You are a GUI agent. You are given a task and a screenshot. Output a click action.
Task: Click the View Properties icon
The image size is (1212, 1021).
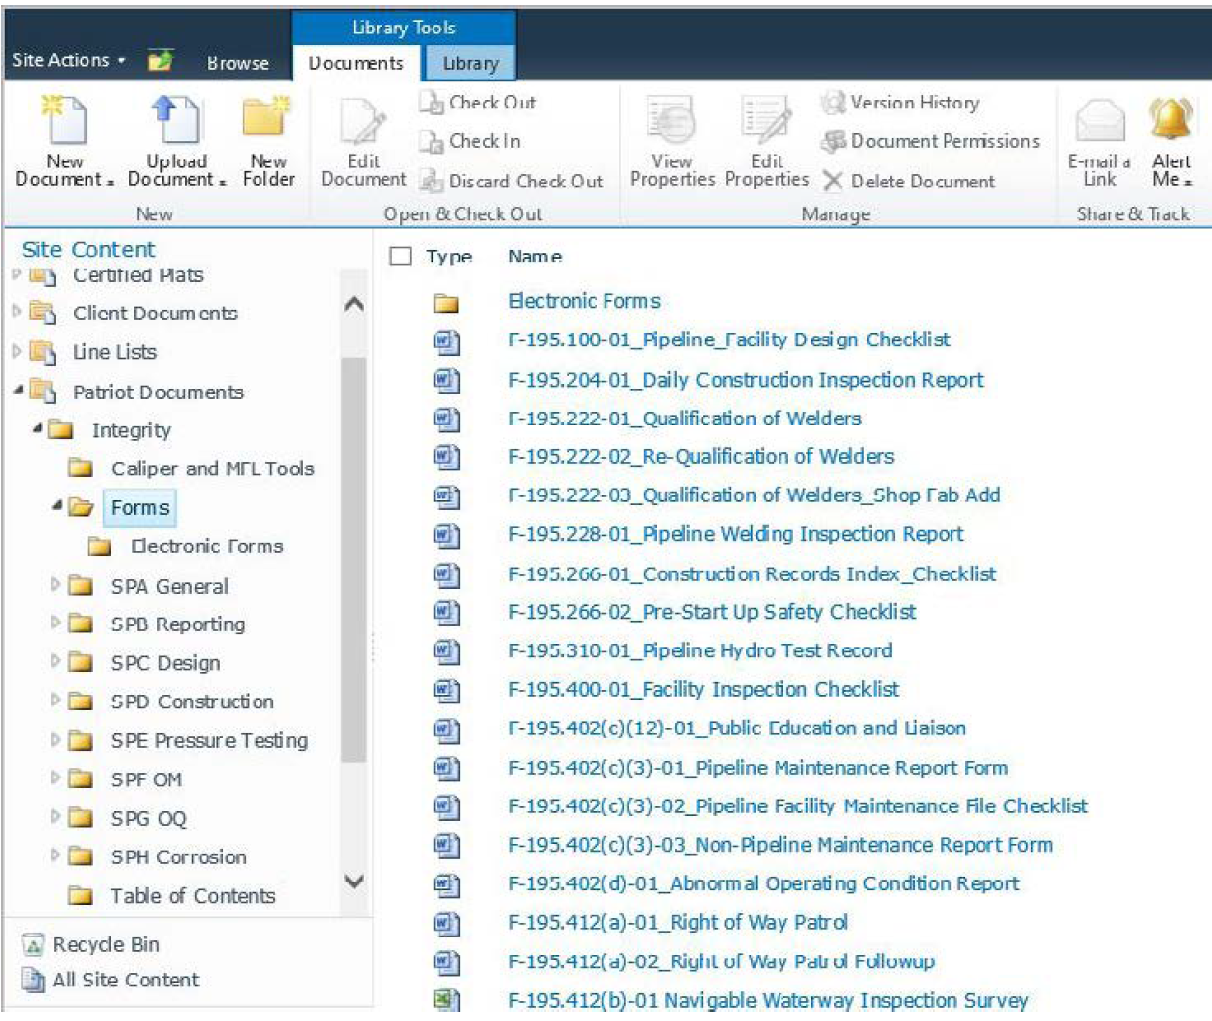click(672, 121)
